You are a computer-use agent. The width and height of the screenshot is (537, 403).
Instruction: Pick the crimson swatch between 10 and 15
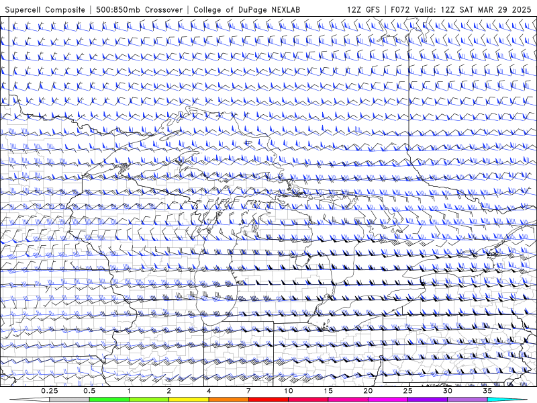coord(308,400)
